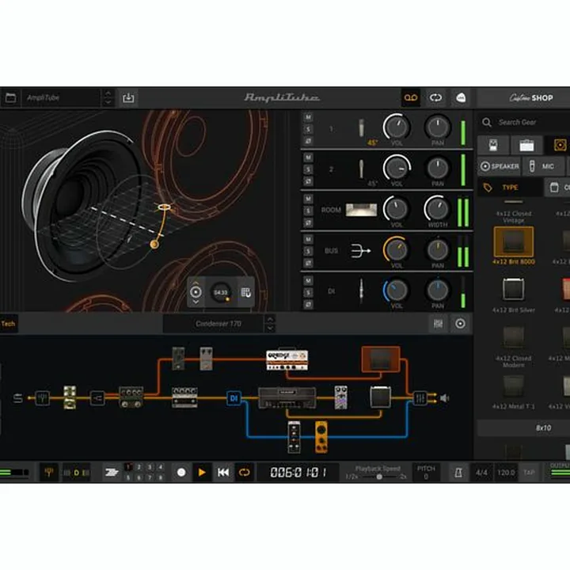This screenshot has height=570, width=570.
Task: Select the purple pedal after main amp
Action: pyautogui.click(x=340, y=397)
